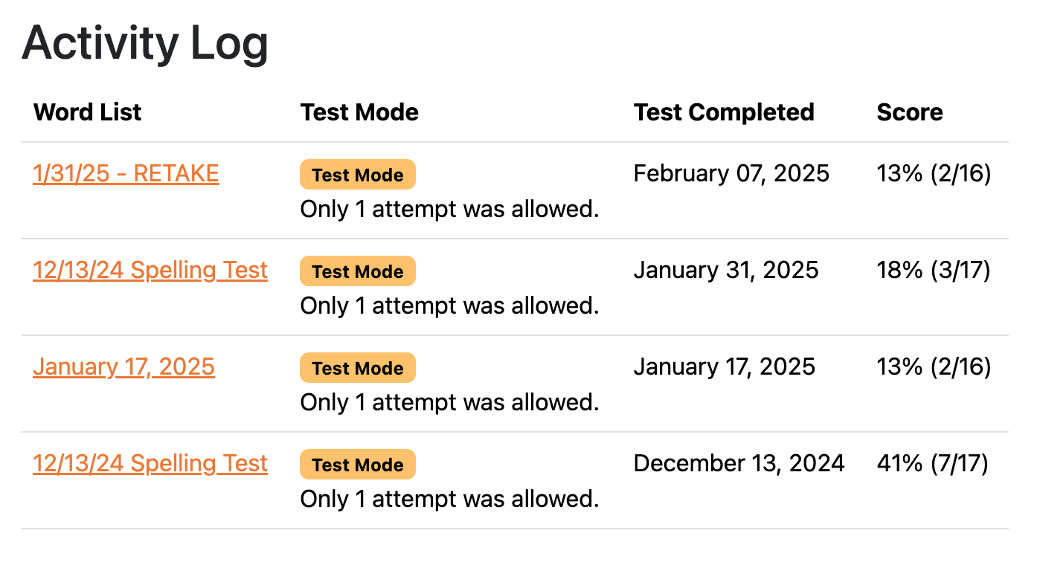The image size is (1037, 562).
Task: Sort by the Test Completed column header
Action: tap(724, 112)
